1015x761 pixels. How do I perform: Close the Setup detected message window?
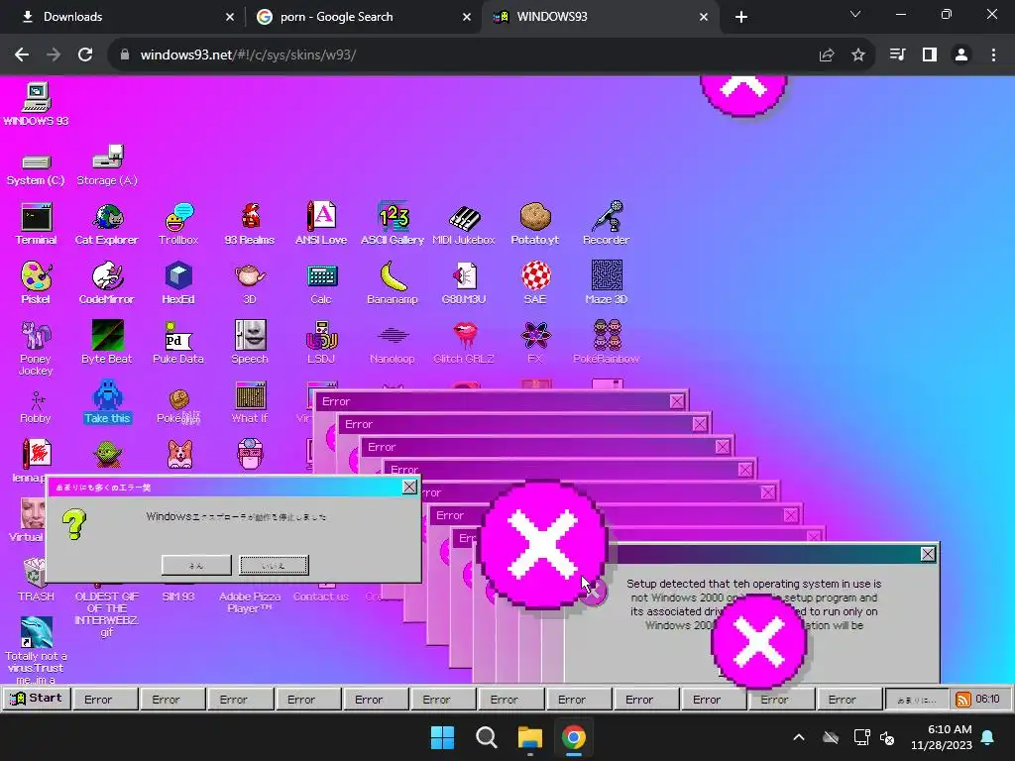[x=928, y=554]
